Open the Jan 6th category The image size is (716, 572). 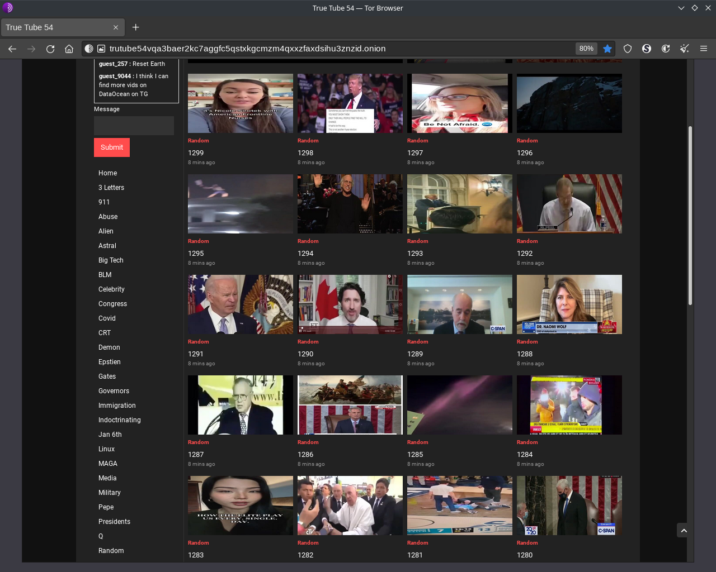click(110, 435)
